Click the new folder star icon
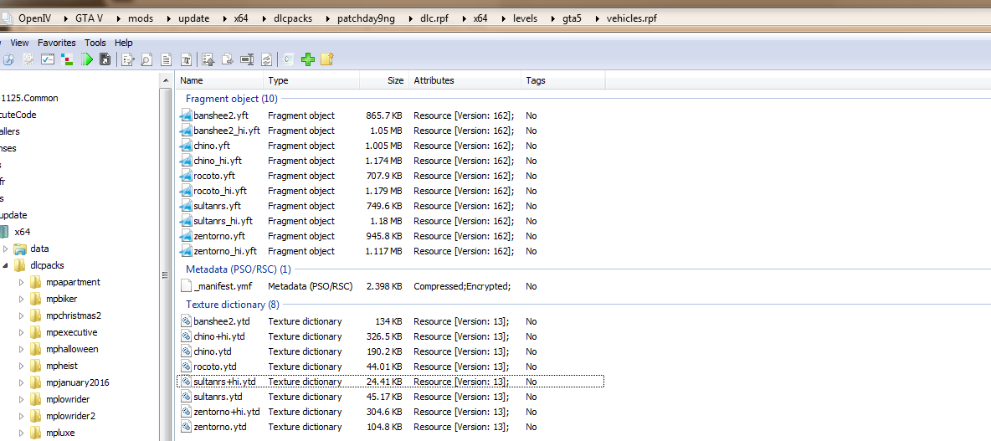The width and height of the screenshot is (991, 441). click(326, 59)
